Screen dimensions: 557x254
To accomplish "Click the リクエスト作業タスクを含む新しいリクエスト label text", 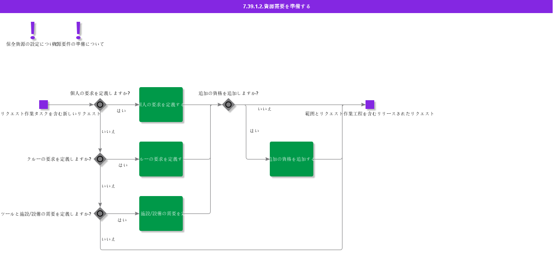I will coord(51,114).
